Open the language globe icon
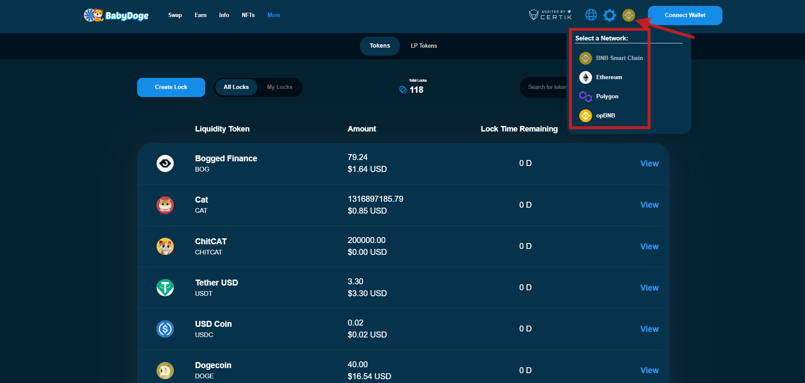The width and height of the screenshot is (805, 383). (x=591, y=15)
